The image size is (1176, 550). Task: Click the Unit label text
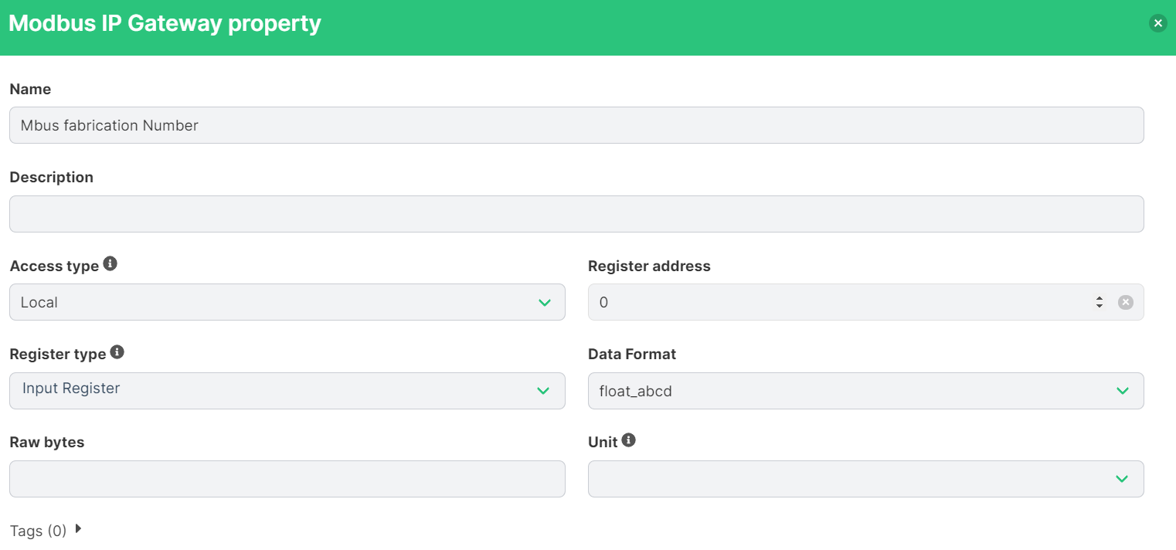[603, 442]
